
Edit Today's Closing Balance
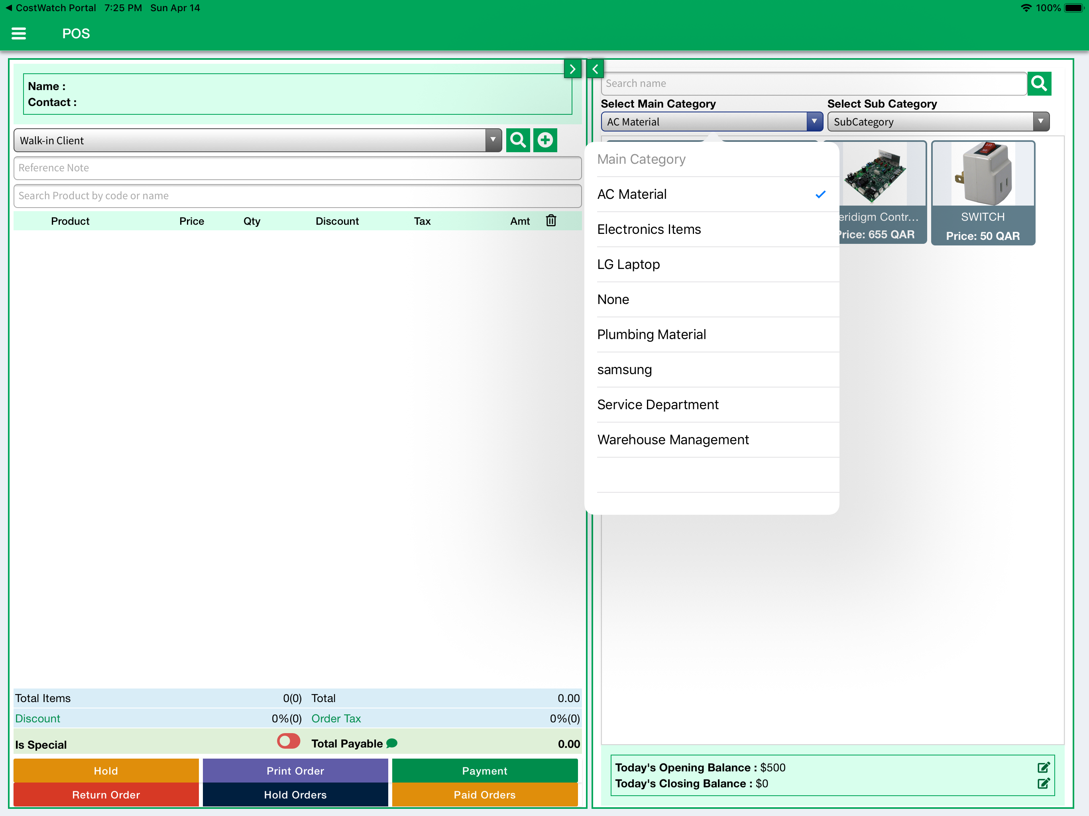click(x=1043, y=783)
